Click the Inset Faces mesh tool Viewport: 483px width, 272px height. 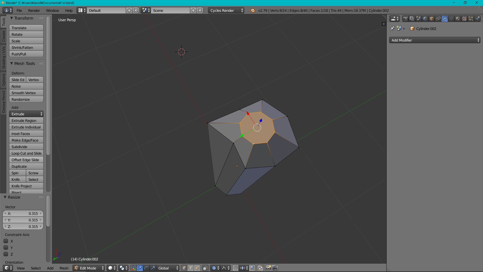pos(26,133)
